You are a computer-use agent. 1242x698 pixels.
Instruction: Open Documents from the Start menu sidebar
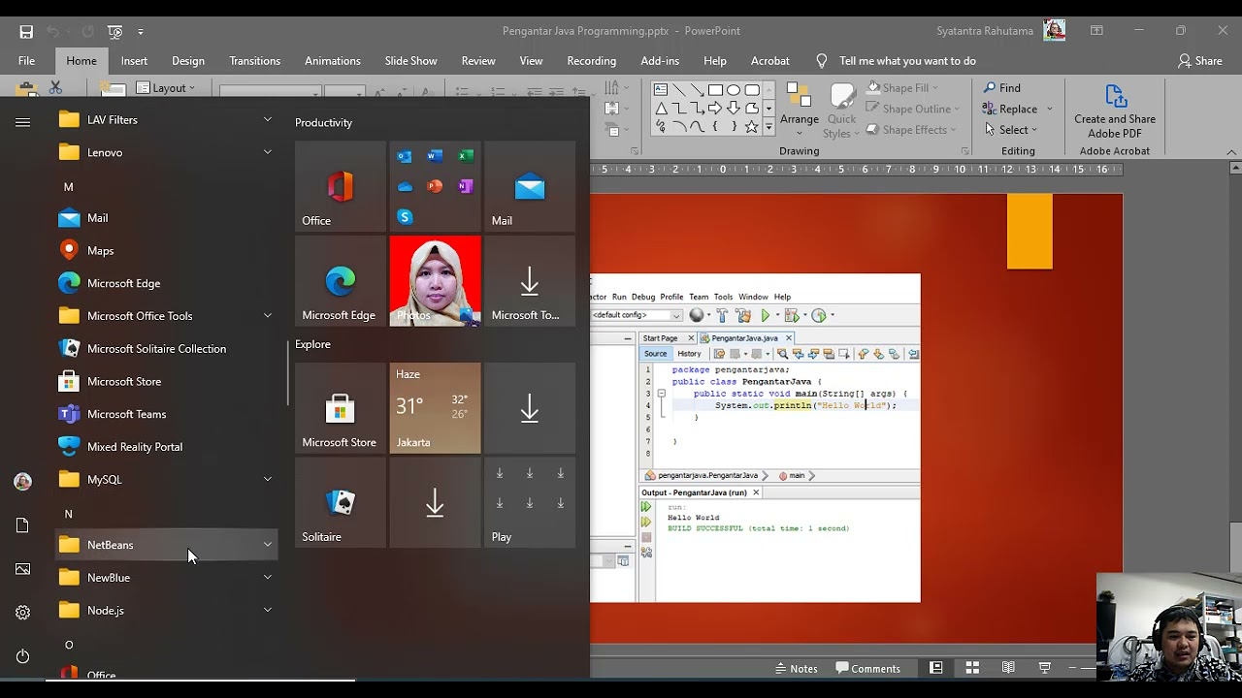coord(23,525)
